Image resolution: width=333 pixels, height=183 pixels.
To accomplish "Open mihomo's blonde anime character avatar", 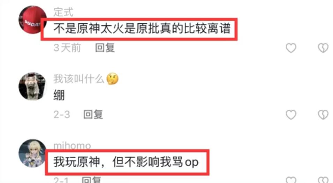I will [x=33, y=153].
